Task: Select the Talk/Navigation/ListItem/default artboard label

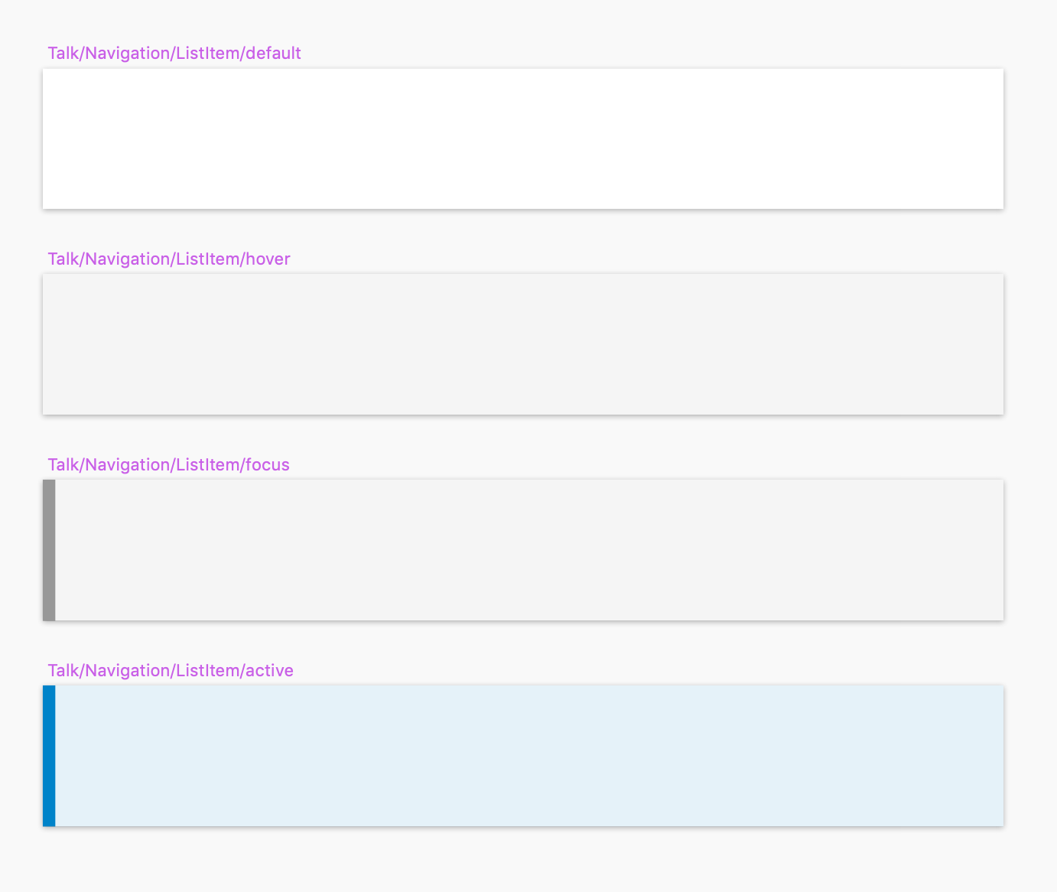Action: click(174, 53)
